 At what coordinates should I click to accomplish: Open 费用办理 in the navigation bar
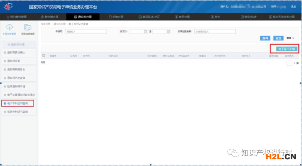click(182, 17)
